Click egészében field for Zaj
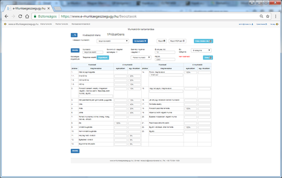Screen dimensions: 282x178 point(121,123)
